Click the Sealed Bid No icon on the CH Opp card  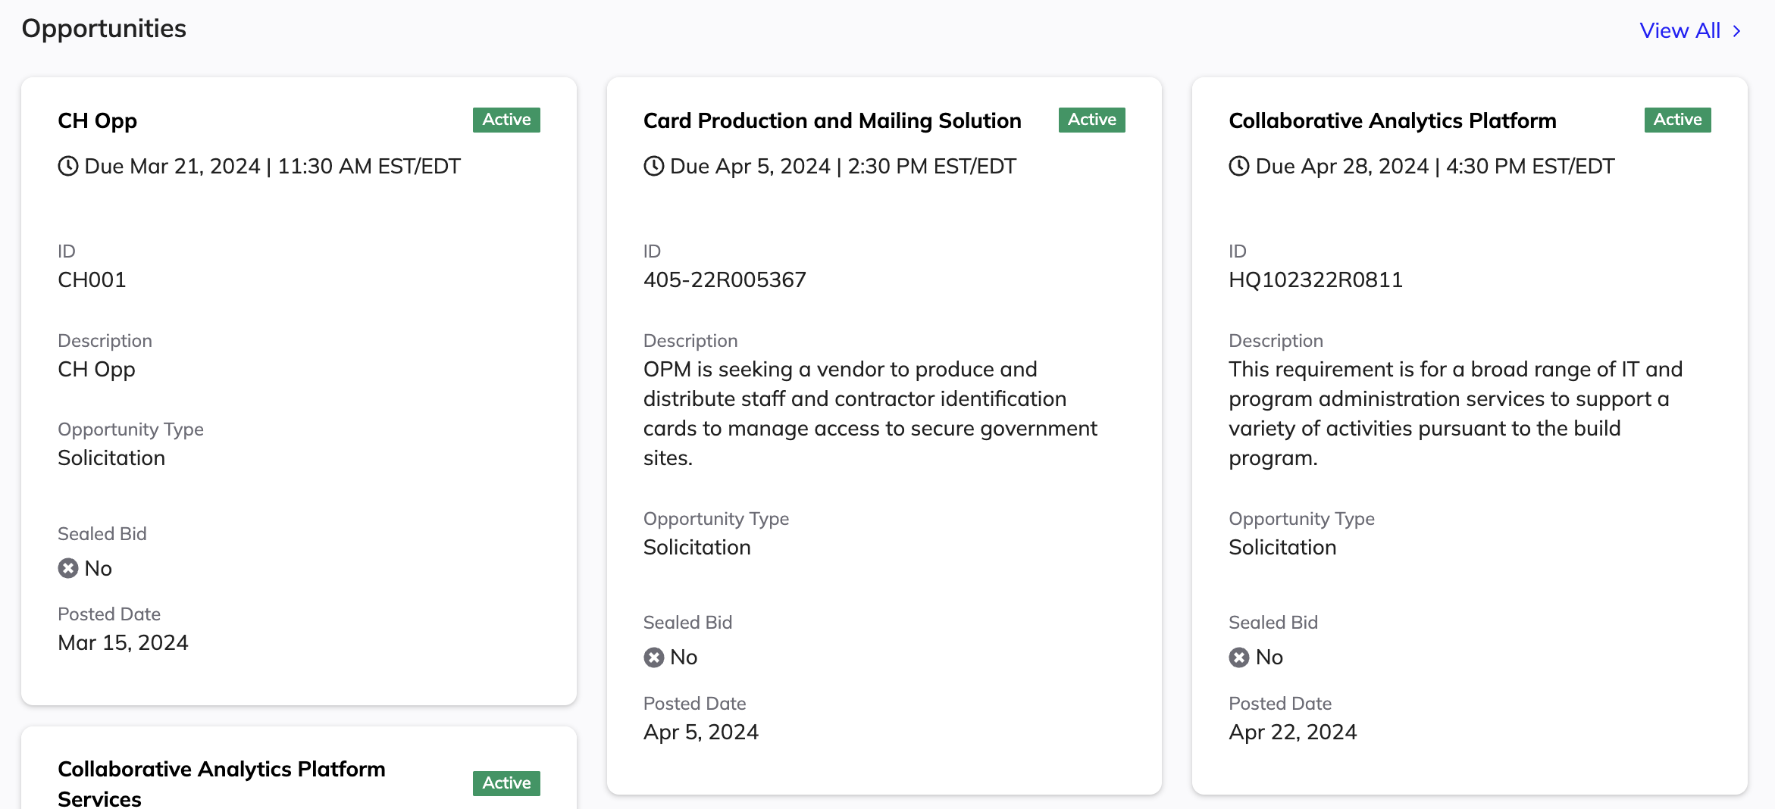(68, 568)
